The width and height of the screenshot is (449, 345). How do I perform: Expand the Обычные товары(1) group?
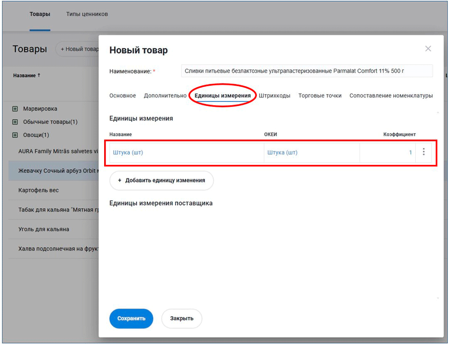pos(15,122)
